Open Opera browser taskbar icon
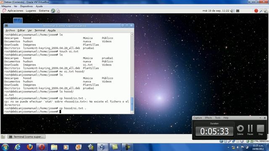Image resolution: width=269 pixels, height=151 pixels. 42,147
